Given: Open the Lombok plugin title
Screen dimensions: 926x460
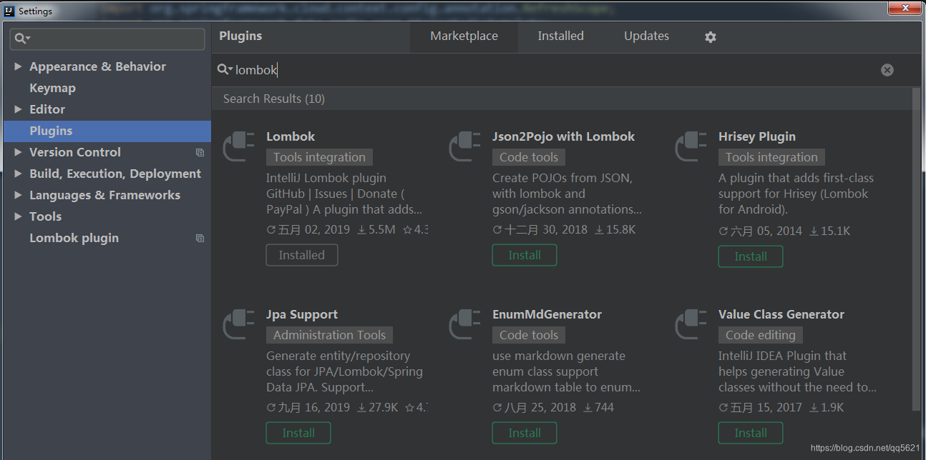Looking at the screenshot, I should point(291,137).
